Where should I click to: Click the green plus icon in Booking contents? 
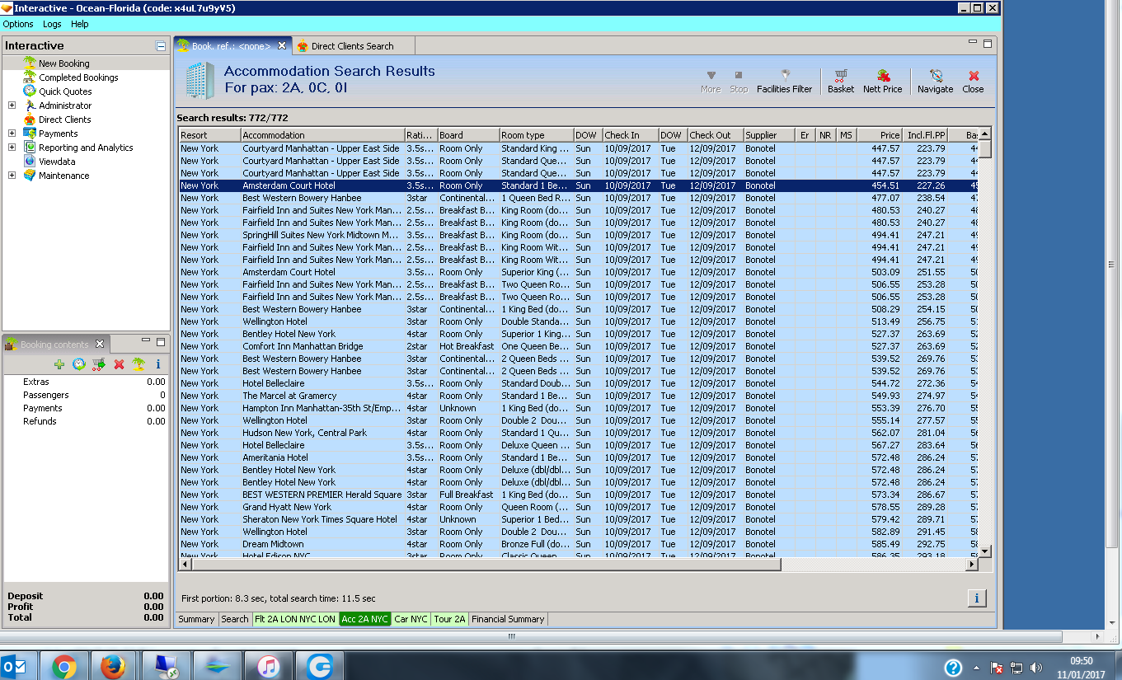pyautogui.click(x=59, y=364)
